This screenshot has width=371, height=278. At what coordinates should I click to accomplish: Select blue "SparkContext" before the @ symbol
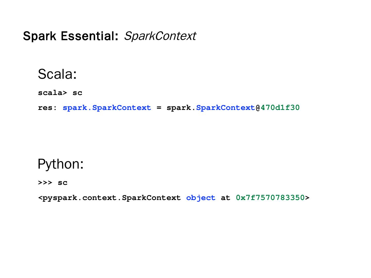pos(225,108)
